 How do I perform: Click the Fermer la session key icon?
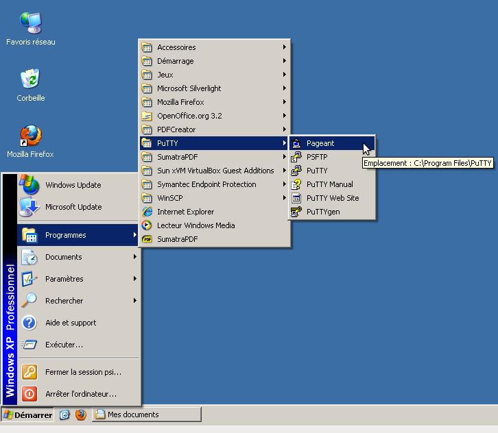pos(29,372)
